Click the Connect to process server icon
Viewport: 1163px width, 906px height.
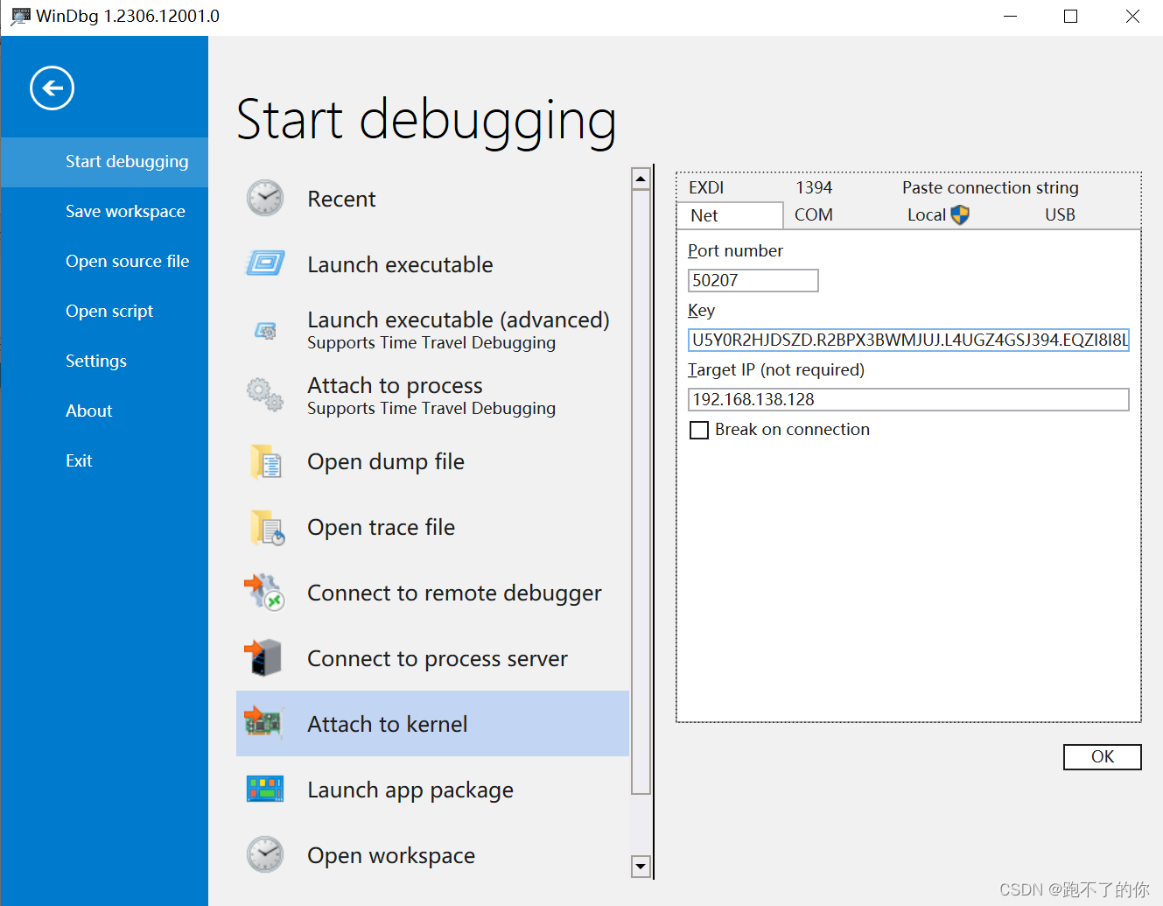(263, 657)
